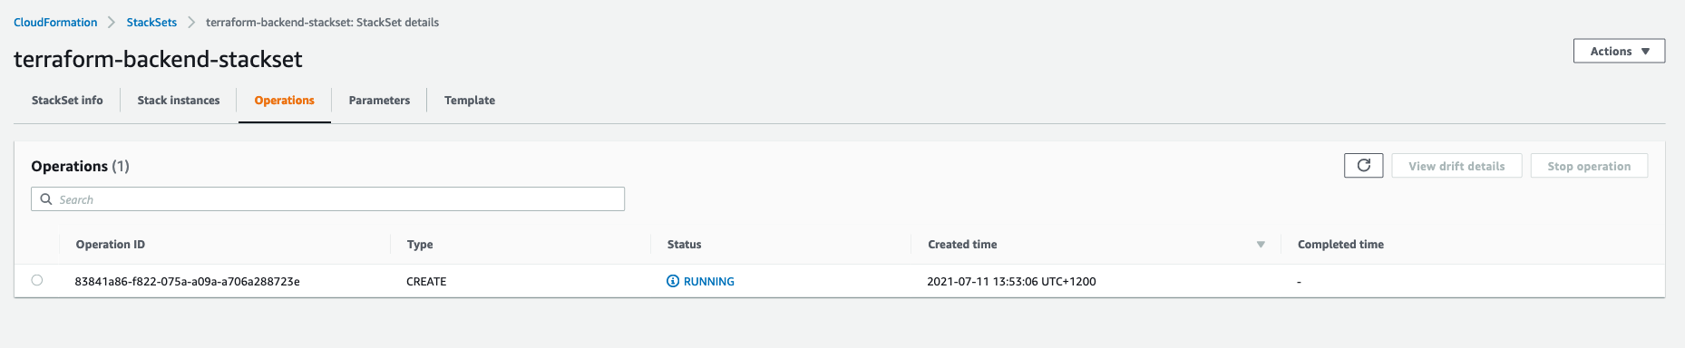Open the Actions dropdown menu
Image resolution: width=1685 pixels, height=348 pixels.
tap(1619, 52)
